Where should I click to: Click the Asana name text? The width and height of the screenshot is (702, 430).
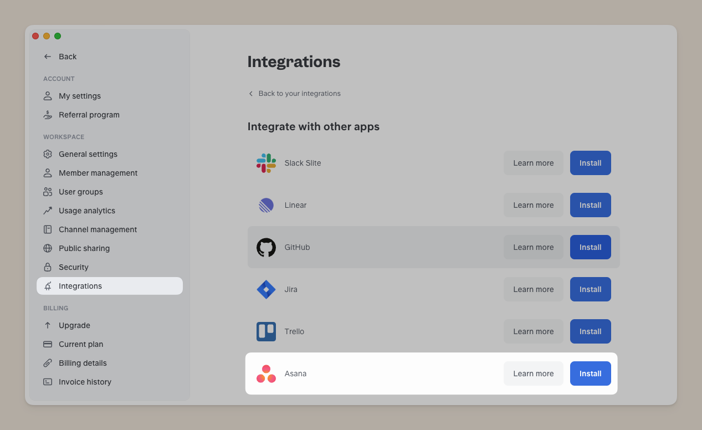(x=295, y=373)
